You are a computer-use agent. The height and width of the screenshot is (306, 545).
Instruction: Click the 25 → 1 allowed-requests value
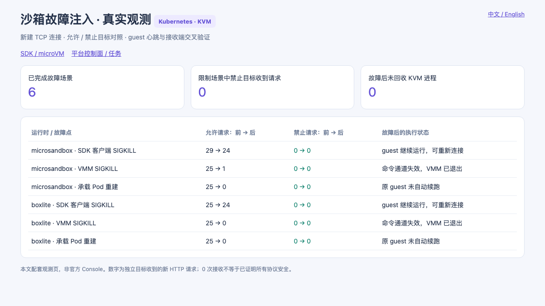tap(216, 169)
